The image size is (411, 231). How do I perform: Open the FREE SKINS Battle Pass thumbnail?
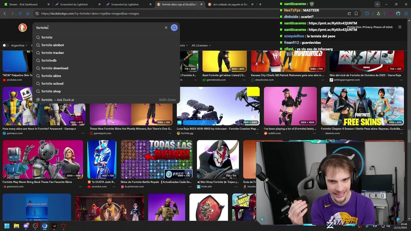[363, 106]
